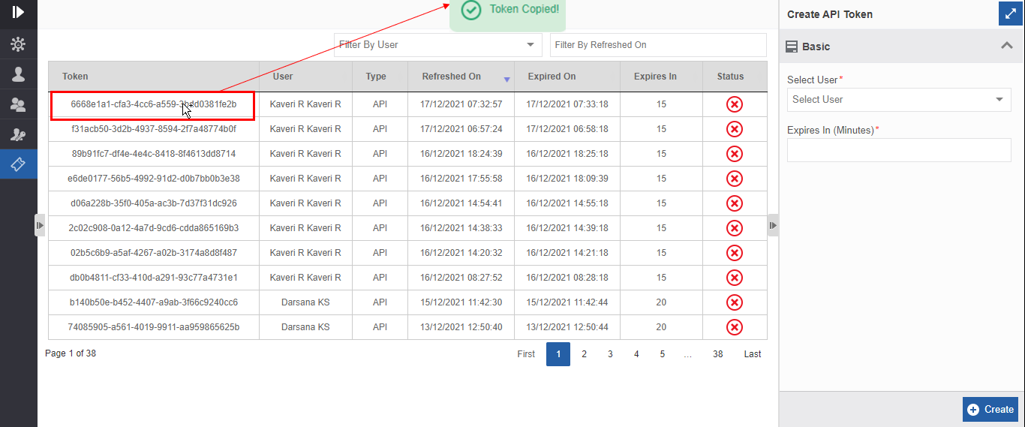This screenshot has height=427, width=1025.
Task: Maximize the Create API Token panel
Action: (1011, 14)
